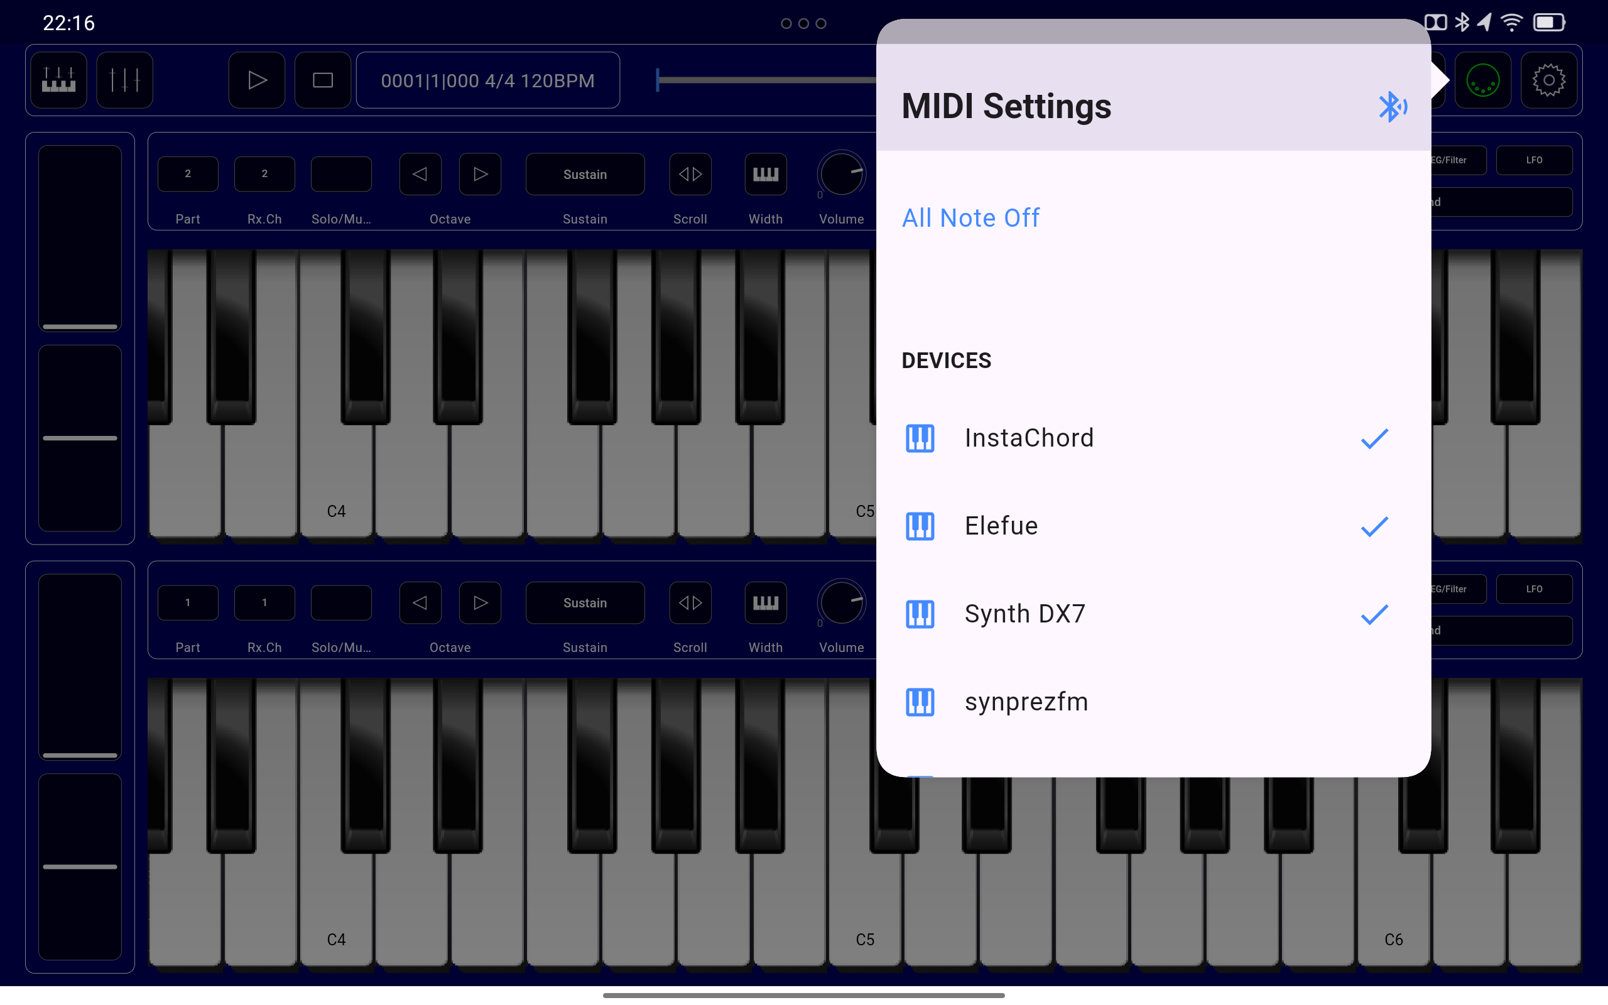The image size is (1608, 1005).
Task: Open the keyboard view icon in toolbar
Action: [58, 80]
